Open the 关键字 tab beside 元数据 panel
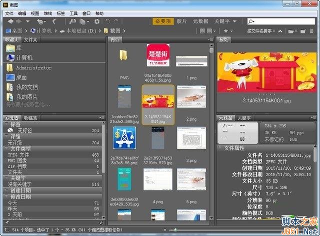 coord(244,118)
